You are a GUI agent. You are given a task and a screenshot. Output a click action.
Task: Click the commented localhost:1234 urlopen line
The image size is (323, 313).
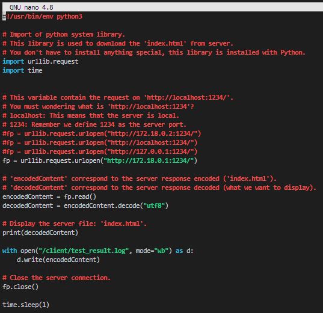click(100, 142)
